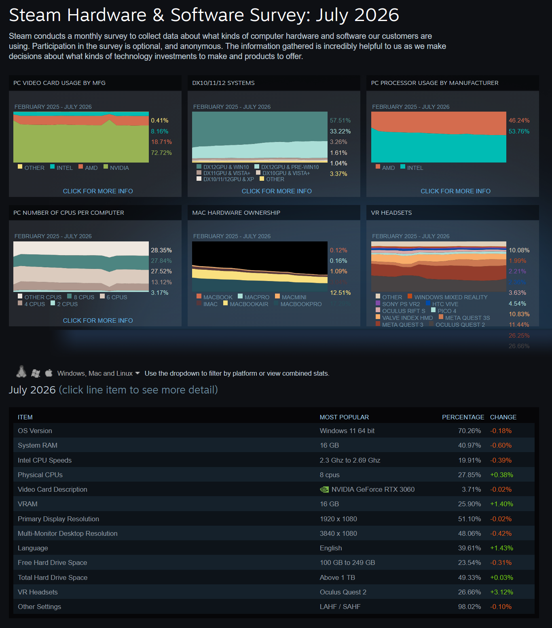This screenshot has width=552, height=628.
Task: Click more info under DX10/11/12 Systems
Action: 277,191
